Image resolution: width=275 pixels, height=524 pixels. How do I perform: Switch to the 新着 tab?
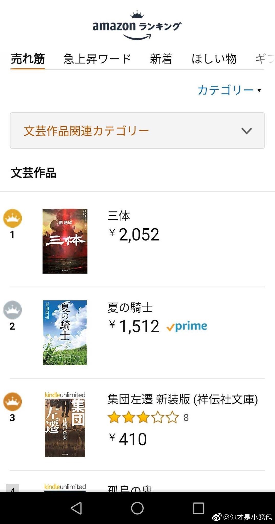[x=161, y=59]
